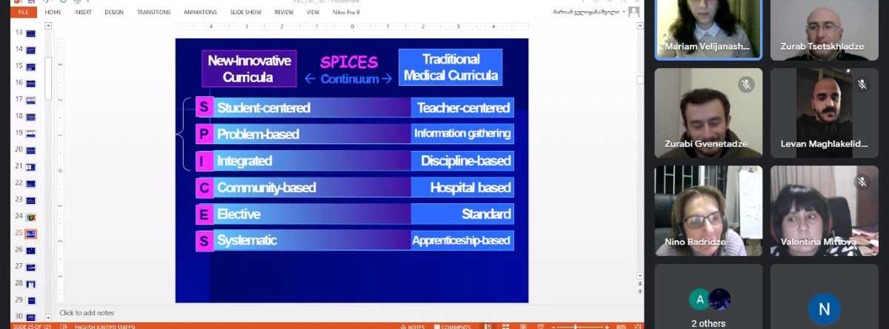The image size is (889, 329).
Task: Start Slide Show from status bar icon
Action: [x=539, y=326]
